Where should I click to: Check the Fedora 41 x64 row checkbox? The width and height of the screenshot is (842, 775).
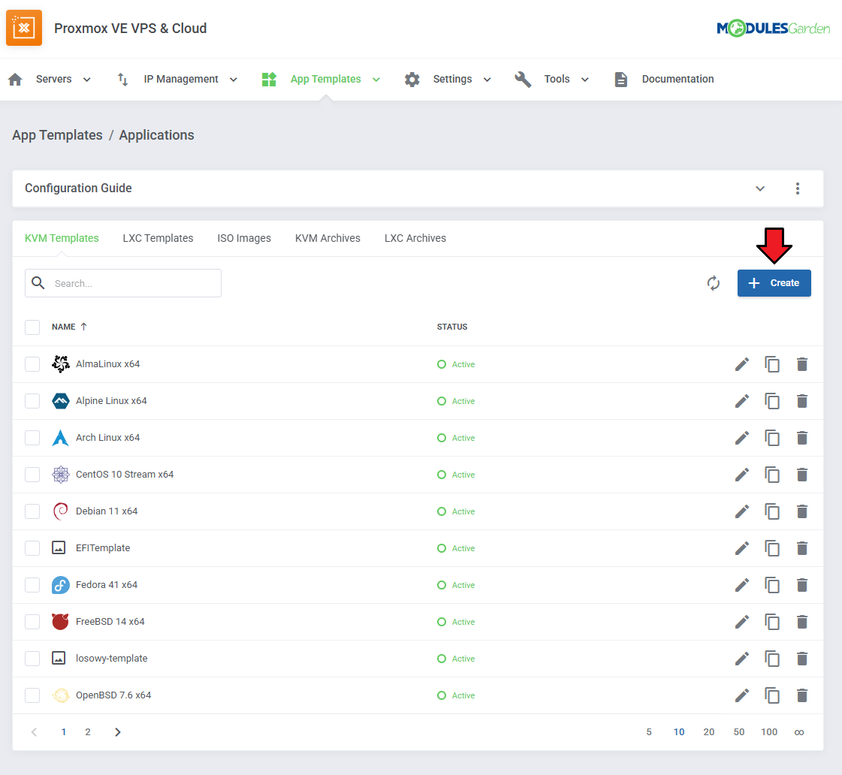tap(32, 584)
